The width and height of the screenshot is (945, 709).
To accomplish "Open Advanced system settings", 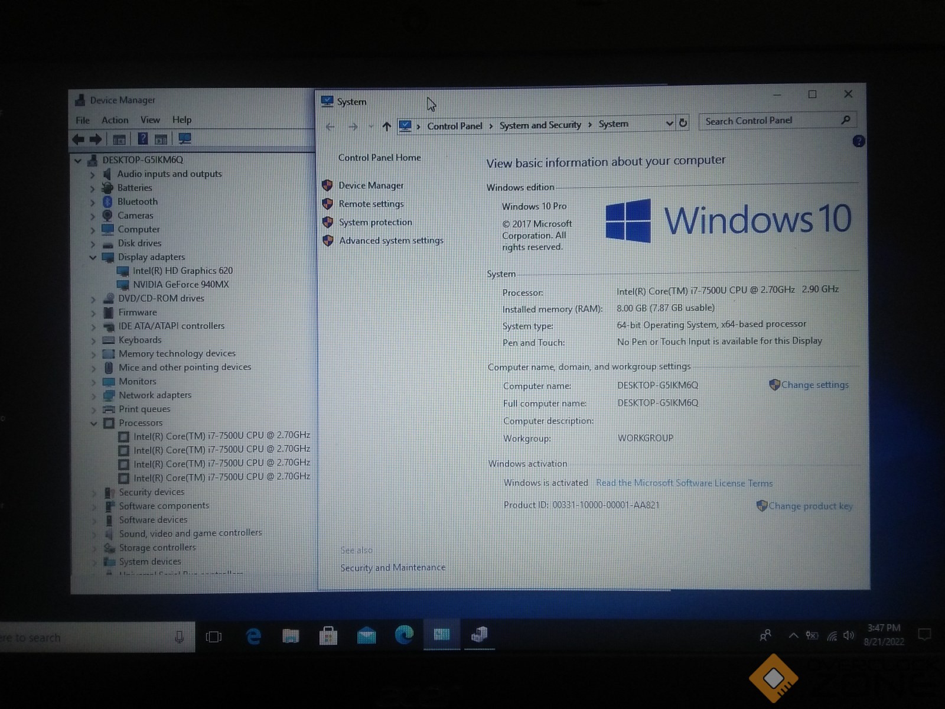I will [391, 240].
